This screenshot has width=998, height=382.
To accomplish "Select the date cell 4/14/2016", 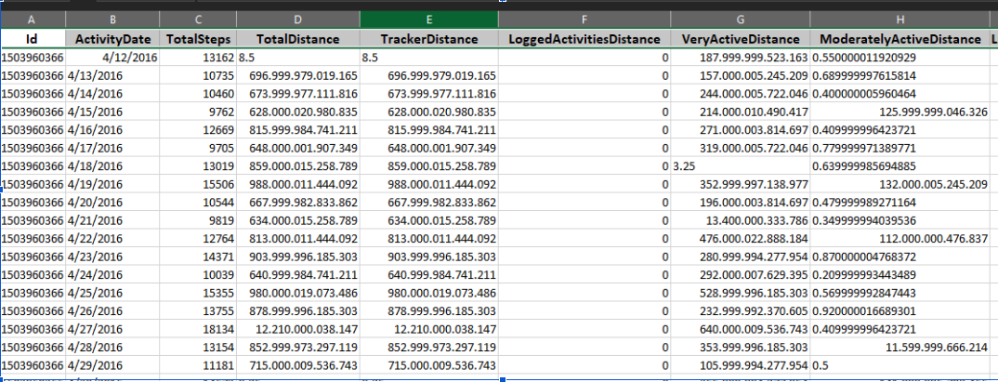I will [x=112, y=94].
